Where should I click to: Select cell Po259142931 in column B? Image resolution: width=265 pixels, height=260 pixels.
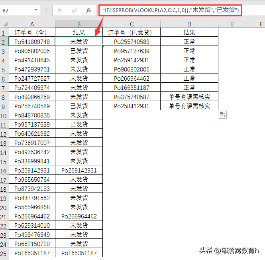pos(79,170)
